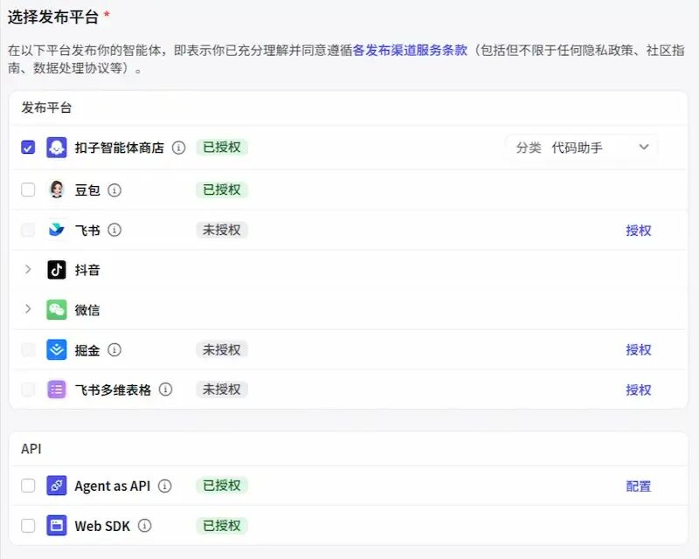The image size is (699, 559).
Task: Click the 豆包 avatar icon
Action: point(57,190)
